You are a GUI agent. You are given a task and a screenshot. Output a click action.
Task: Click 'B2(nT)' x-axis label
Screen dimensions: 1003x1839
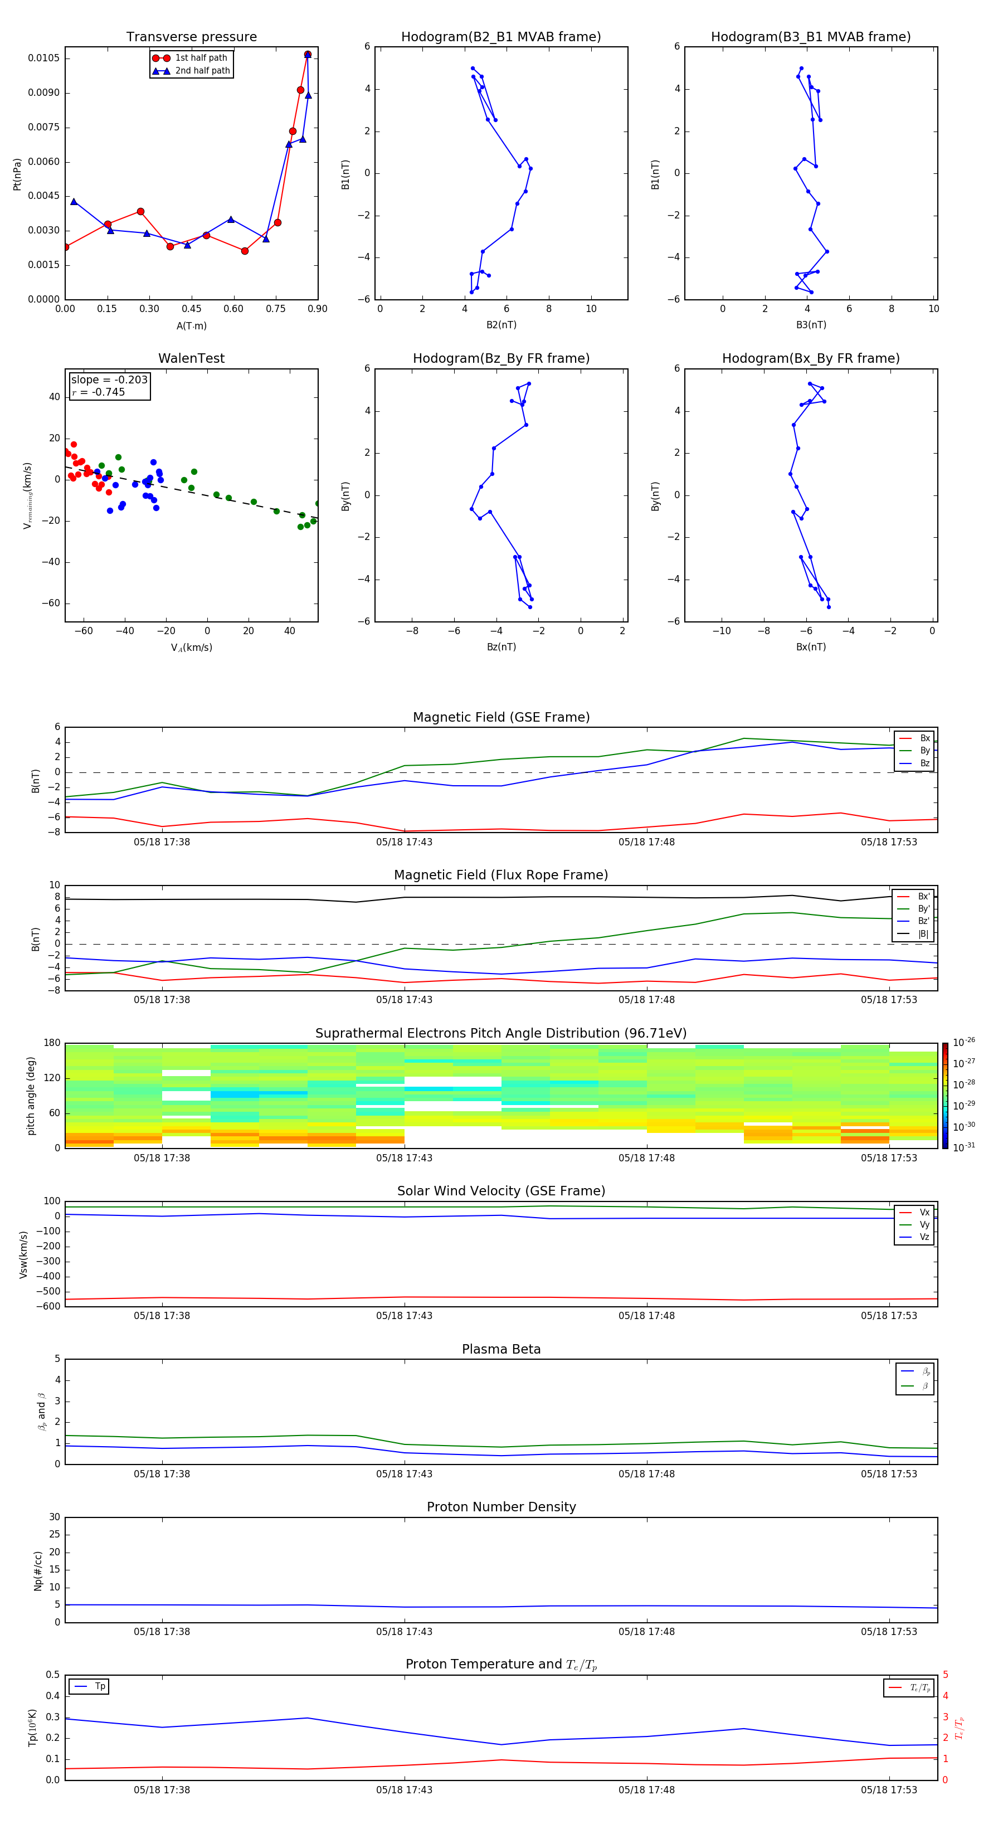[501, 325]
